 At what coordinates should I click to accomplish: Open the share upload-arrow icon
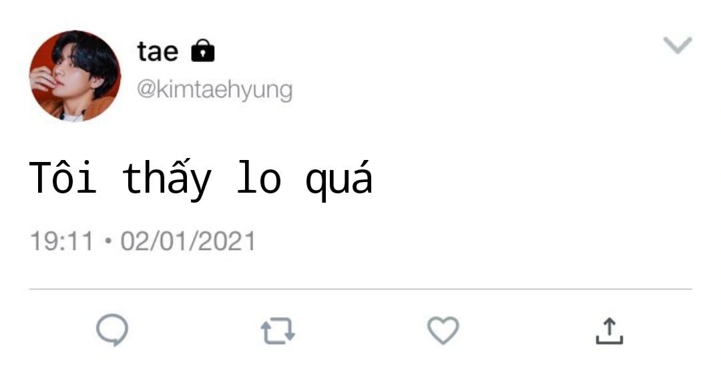click(610, 331)
